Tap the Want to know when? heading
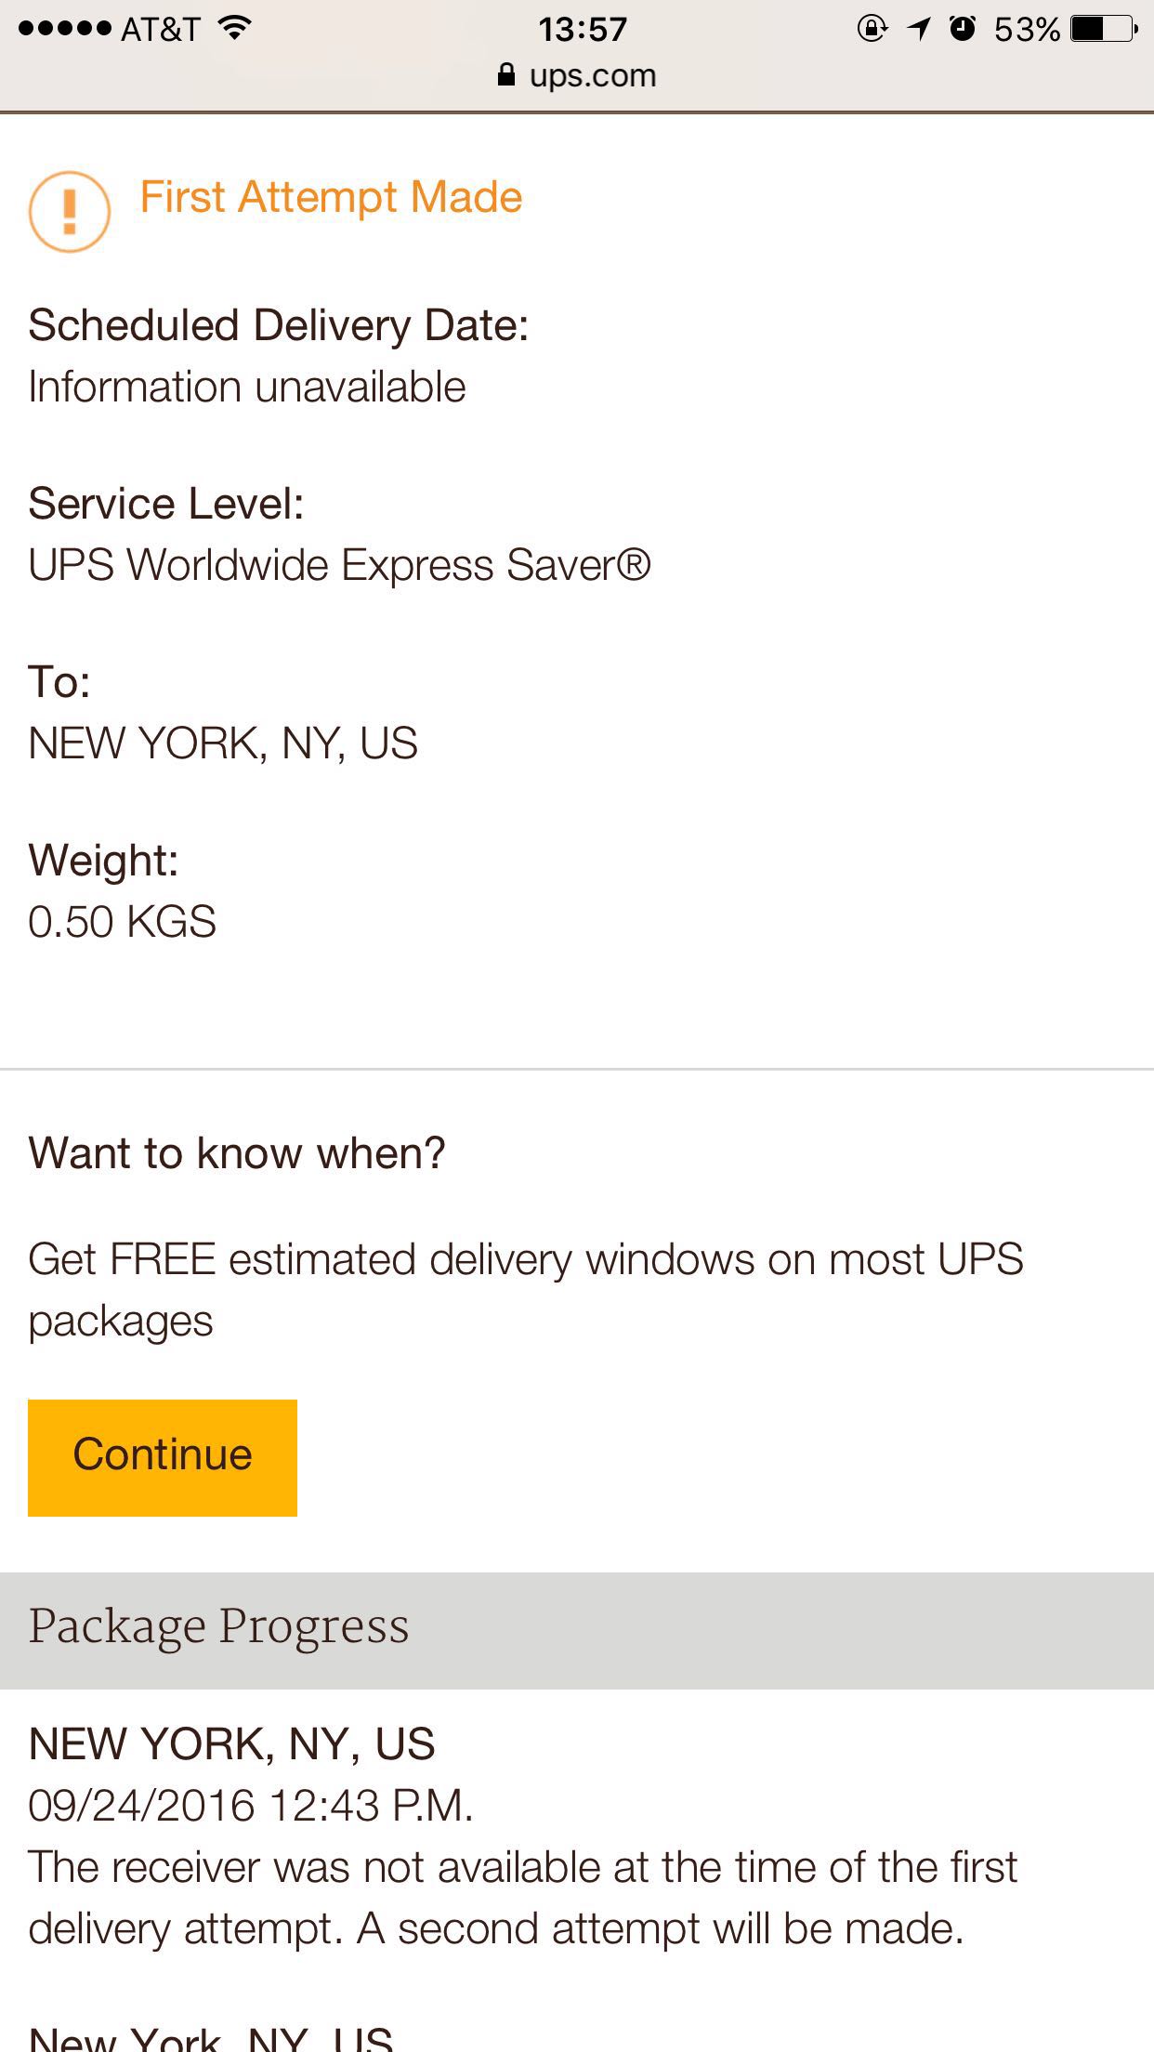 tap(237, 1153)
